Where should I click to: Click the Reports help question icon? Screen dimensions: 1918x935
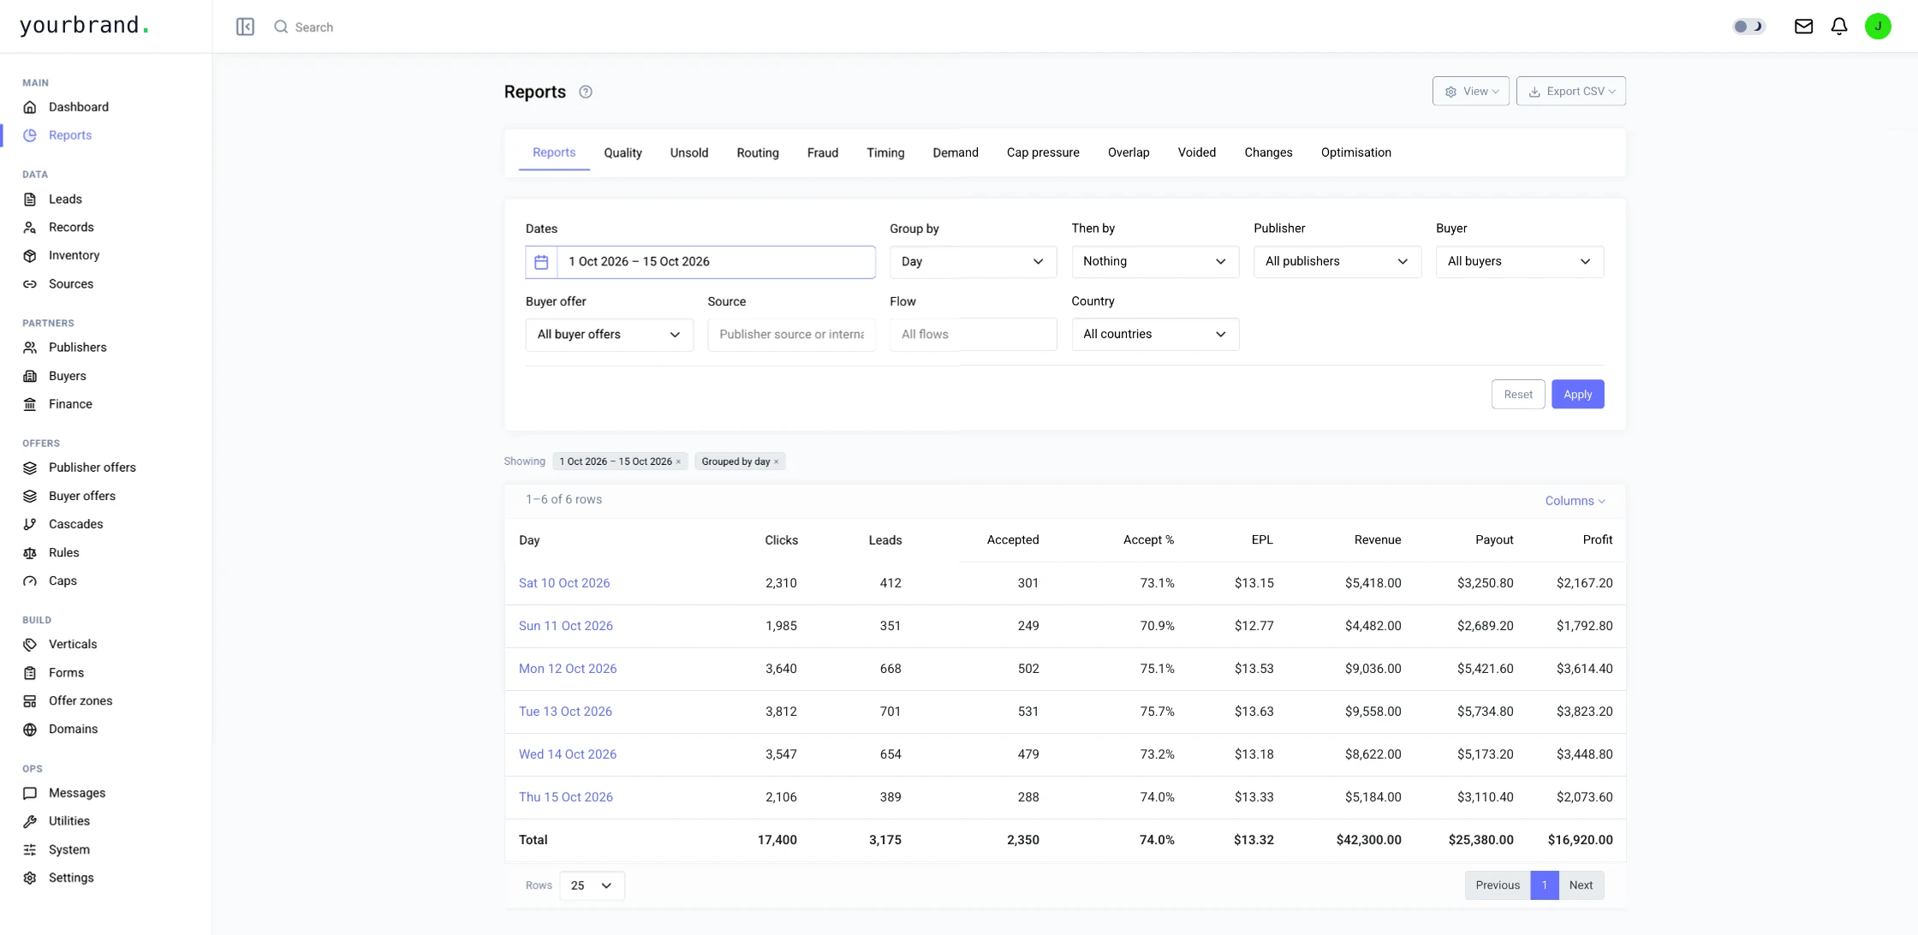[x=586, y=92]
